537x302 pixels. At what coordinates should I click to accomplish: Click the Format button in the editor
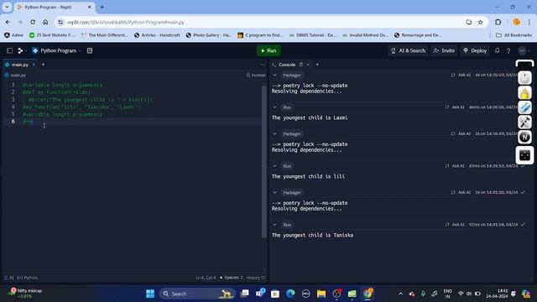click(x=256, y=75)
